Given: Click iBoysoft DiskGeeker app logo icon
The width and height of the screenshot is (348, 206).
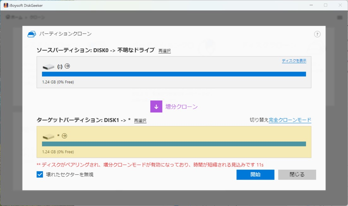Looking at the screenshot, I should 6,5.
